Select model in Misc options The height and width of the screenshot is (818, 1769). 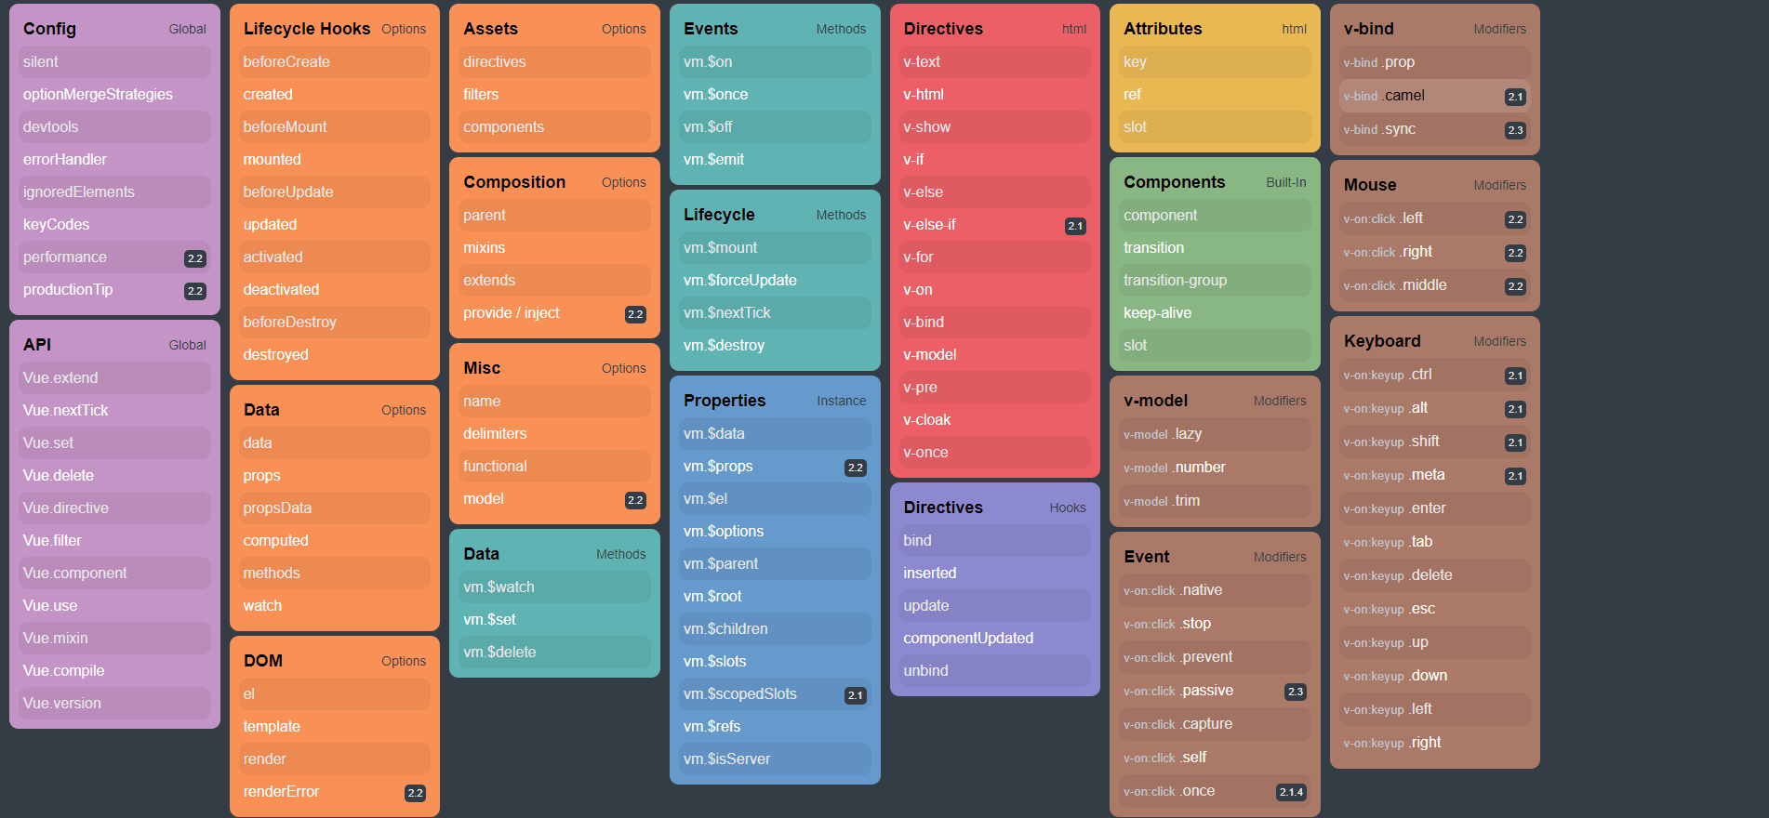tap(554, 499)
